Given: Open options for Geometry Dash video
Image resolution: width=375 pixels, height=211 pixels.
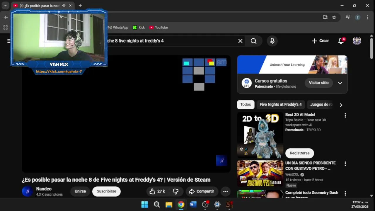Looking at the screenshot, I should tap(345, 193).
